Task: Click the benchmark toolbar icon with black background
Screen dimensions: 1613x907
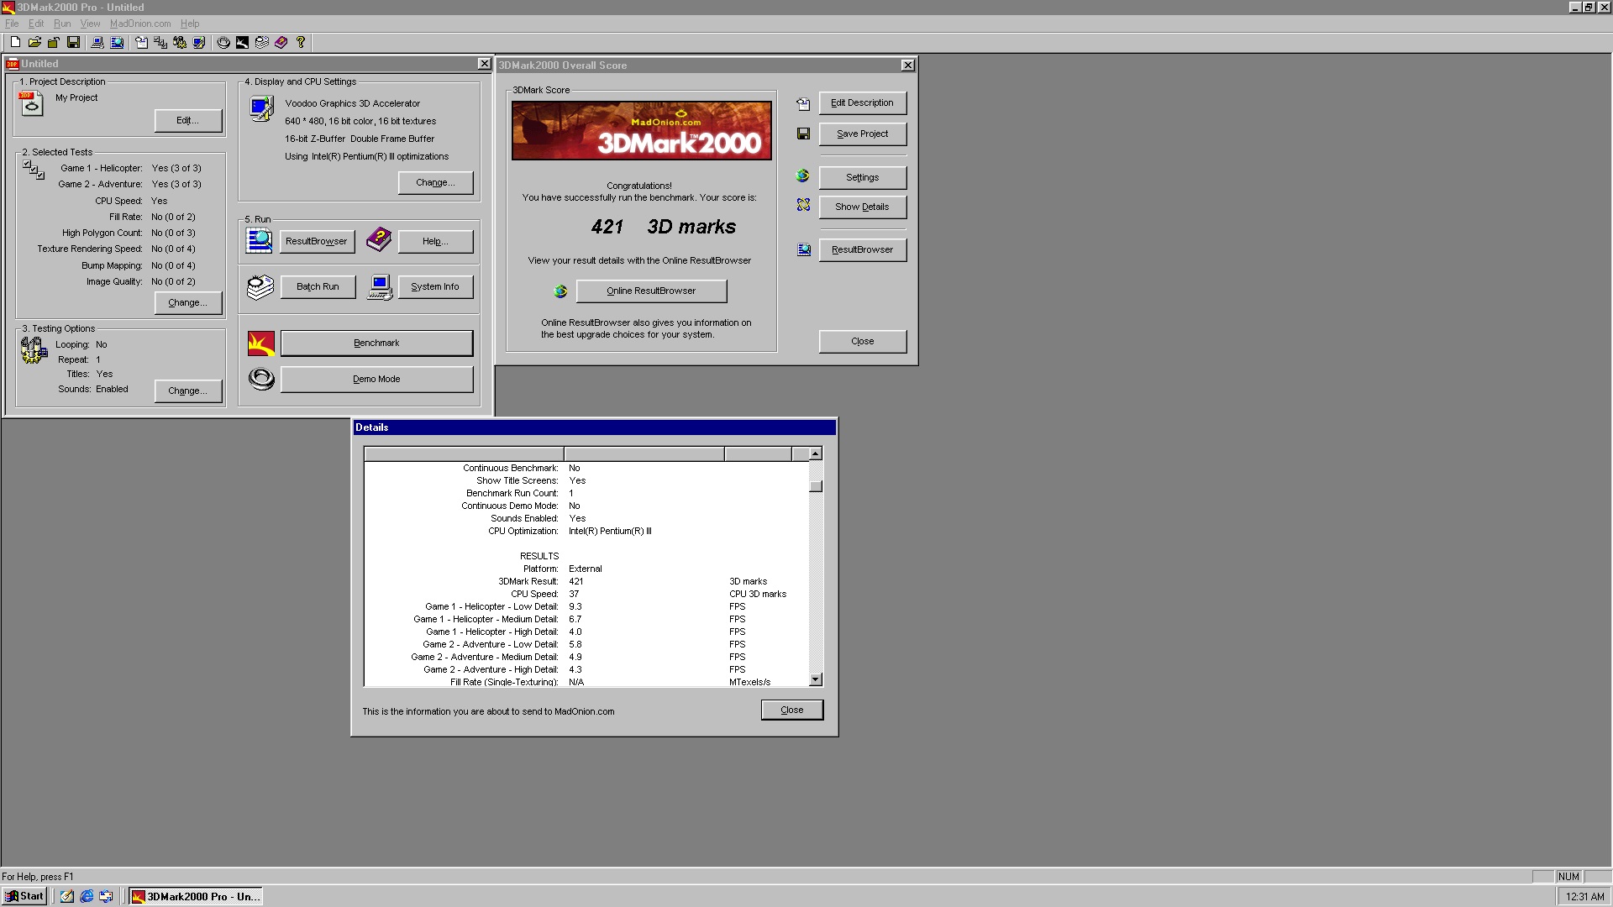Action: pos(243,42)
